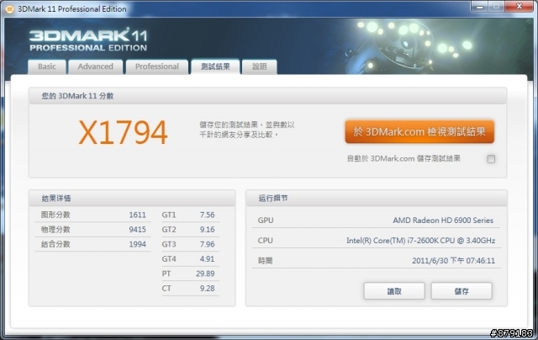This screenshot has height=340, width=538.
Task: Open the 測試結果 results tab
Action: [215, 66]
